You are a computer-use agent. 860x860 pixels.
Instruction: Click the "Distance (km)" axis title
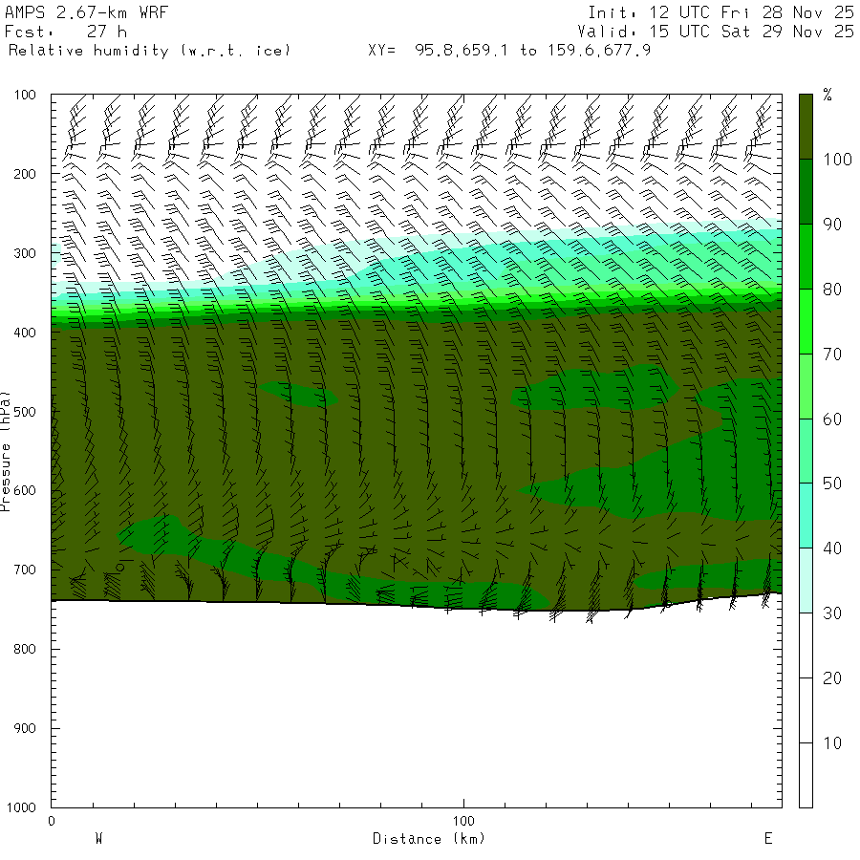(x=429, y=839)
